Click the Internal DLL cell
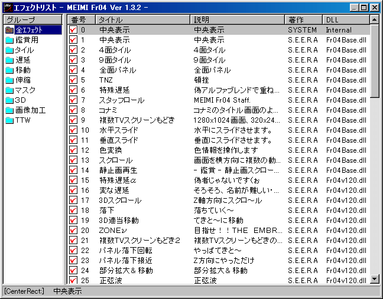The height and width of the screenshot is (299, 383). [339, 30]
